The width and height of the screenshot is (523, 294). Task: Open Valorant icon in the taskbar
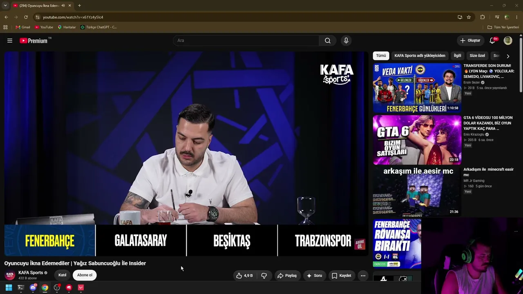point(81,287)
